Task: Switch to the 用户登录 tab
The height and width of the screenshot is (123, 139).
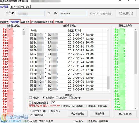Action: tap(4, 7)
